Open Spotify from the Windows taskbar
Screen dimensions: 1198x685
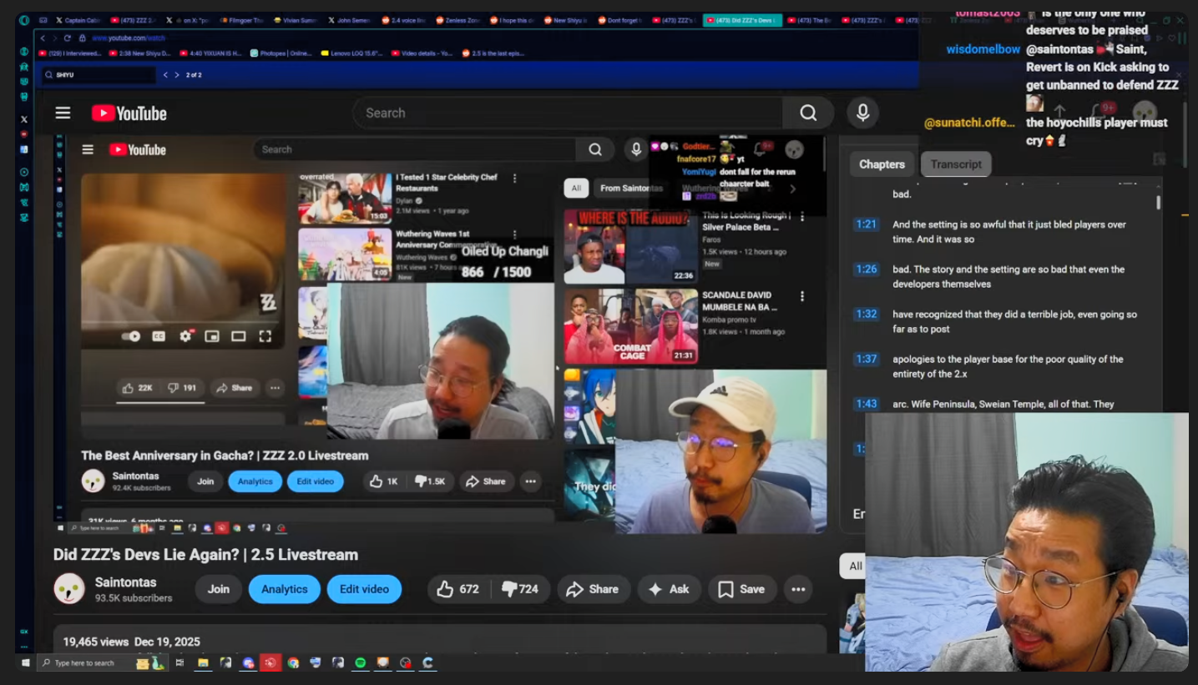click(361, 663)
